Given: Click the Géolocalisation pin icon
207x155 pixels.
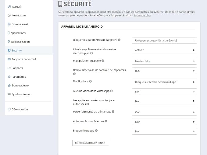Looking at the screenshot, I should click(x=9, y=42).
